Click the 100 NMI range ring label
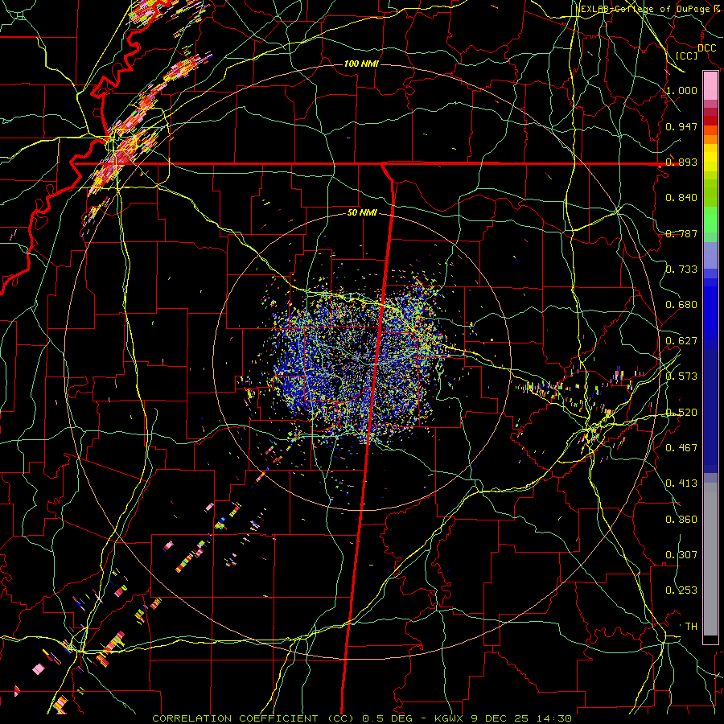This screenshot has height=724, width=724. [x=361, y=64]
